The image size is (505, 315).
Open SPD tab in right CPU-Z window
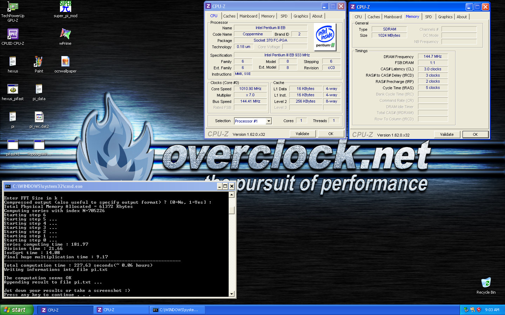[429, 17]
